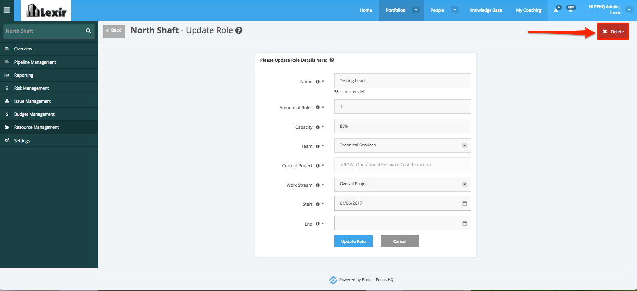Viewport: 637px width, 291px height.
Task: Click the '38 characters left' text
Action: point(350,92)
